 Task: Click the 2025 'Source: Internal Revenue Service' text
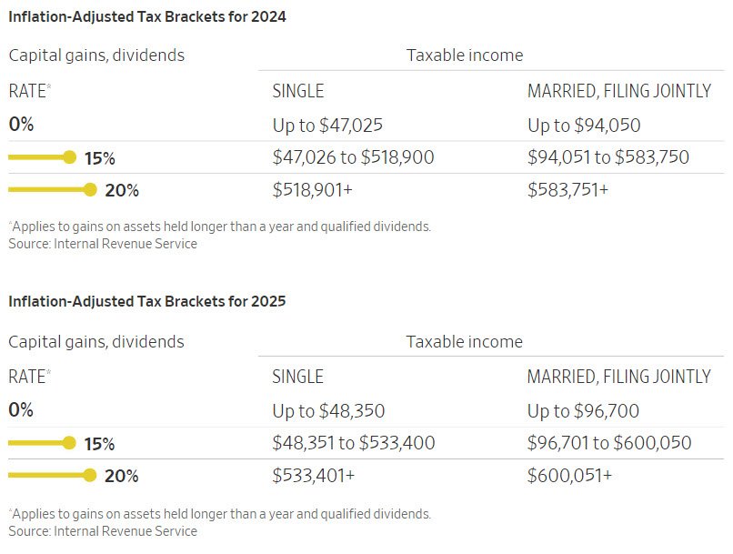(103, 531)
